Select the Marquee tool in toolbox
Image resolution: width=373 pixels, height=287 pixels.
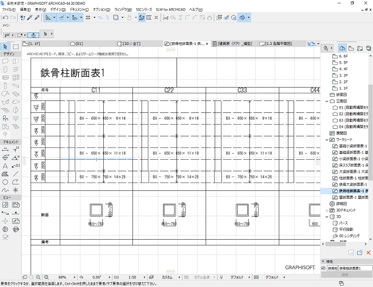coord(16,47)
